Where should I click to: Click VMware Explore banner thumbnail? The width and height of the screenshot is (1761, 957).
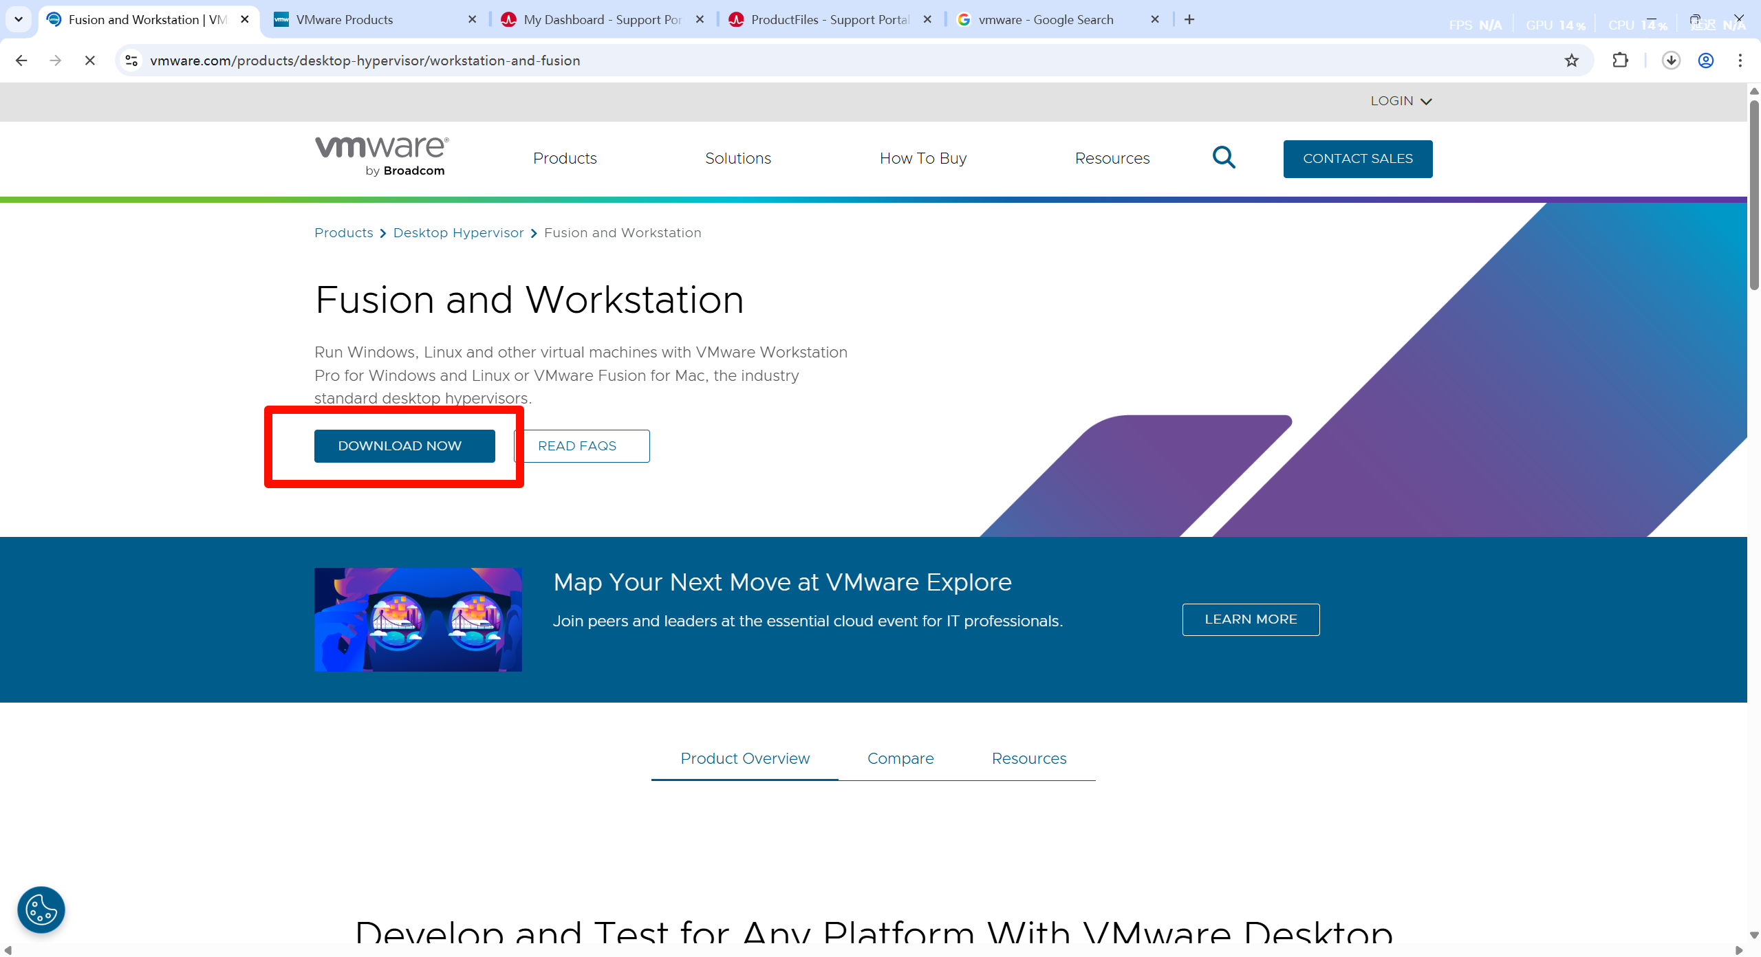(x=418, y=619)
